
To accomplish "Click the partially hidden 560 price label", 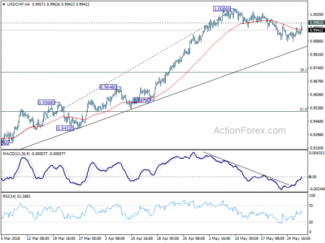I will pyautogui.click(x=5, y=143).
